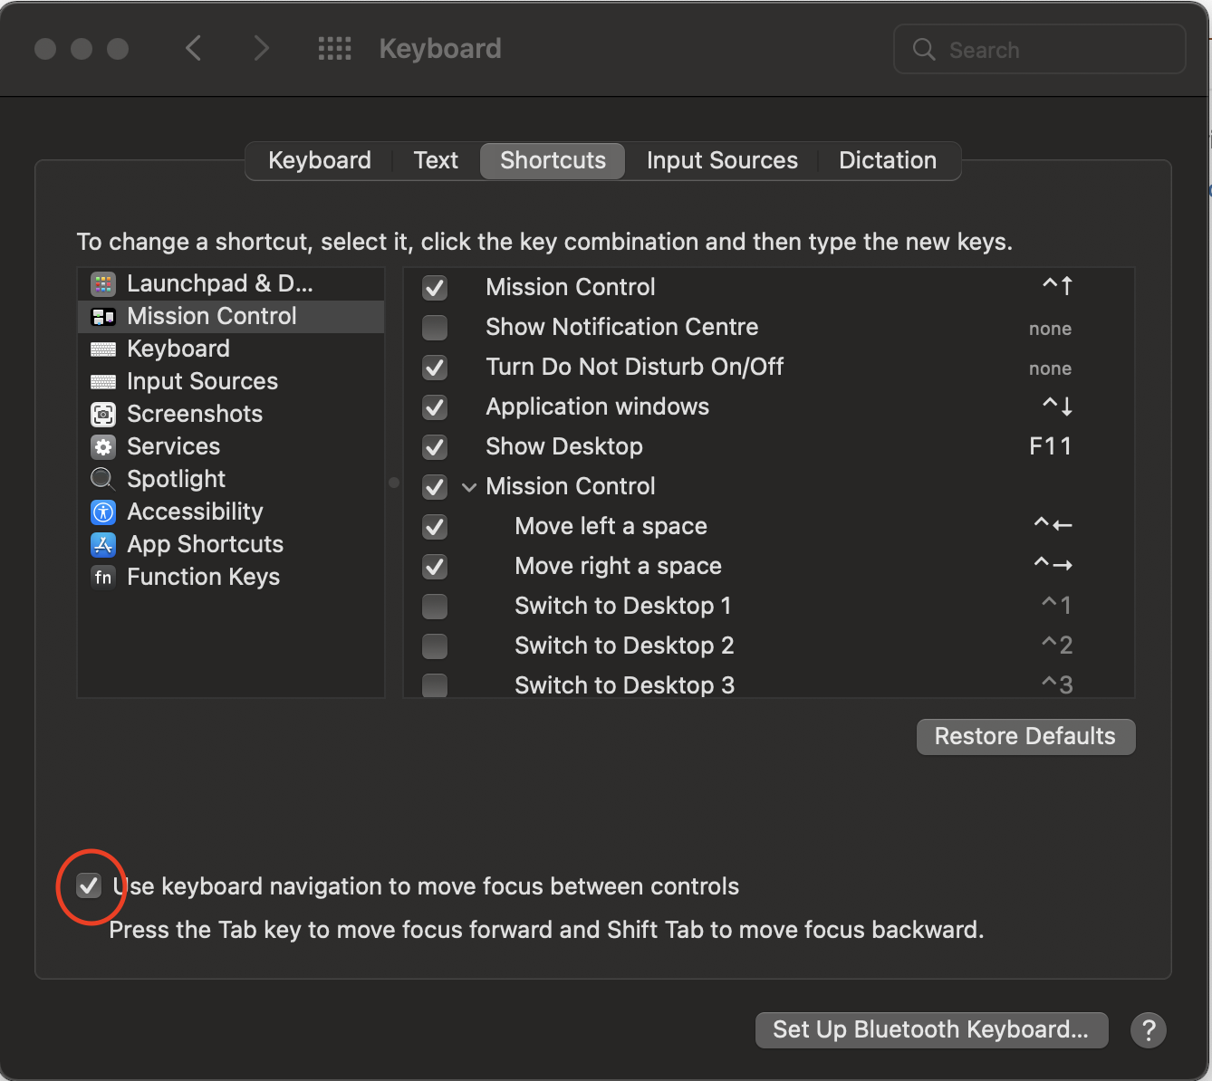Click the Show All grid icon in toolbar
This screenshot has height=1081, width=1212.
(334, 49)
